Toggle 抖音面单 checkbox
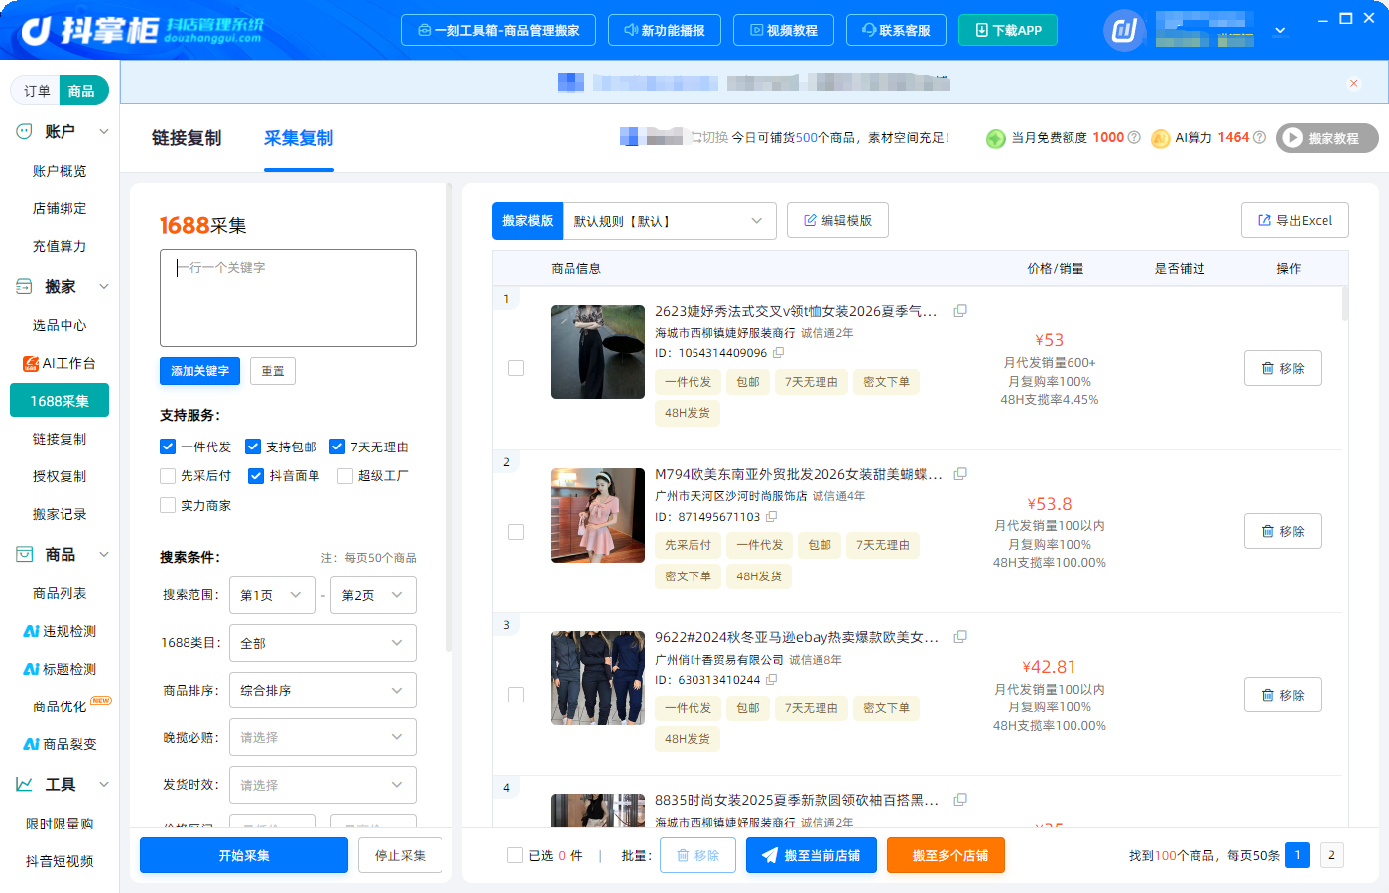Screen dimensions: 1389x893 pyautogui.click(x=256, y=476)
